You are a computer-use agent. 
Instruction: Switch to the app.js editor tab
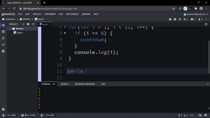(x=45, y=24)
